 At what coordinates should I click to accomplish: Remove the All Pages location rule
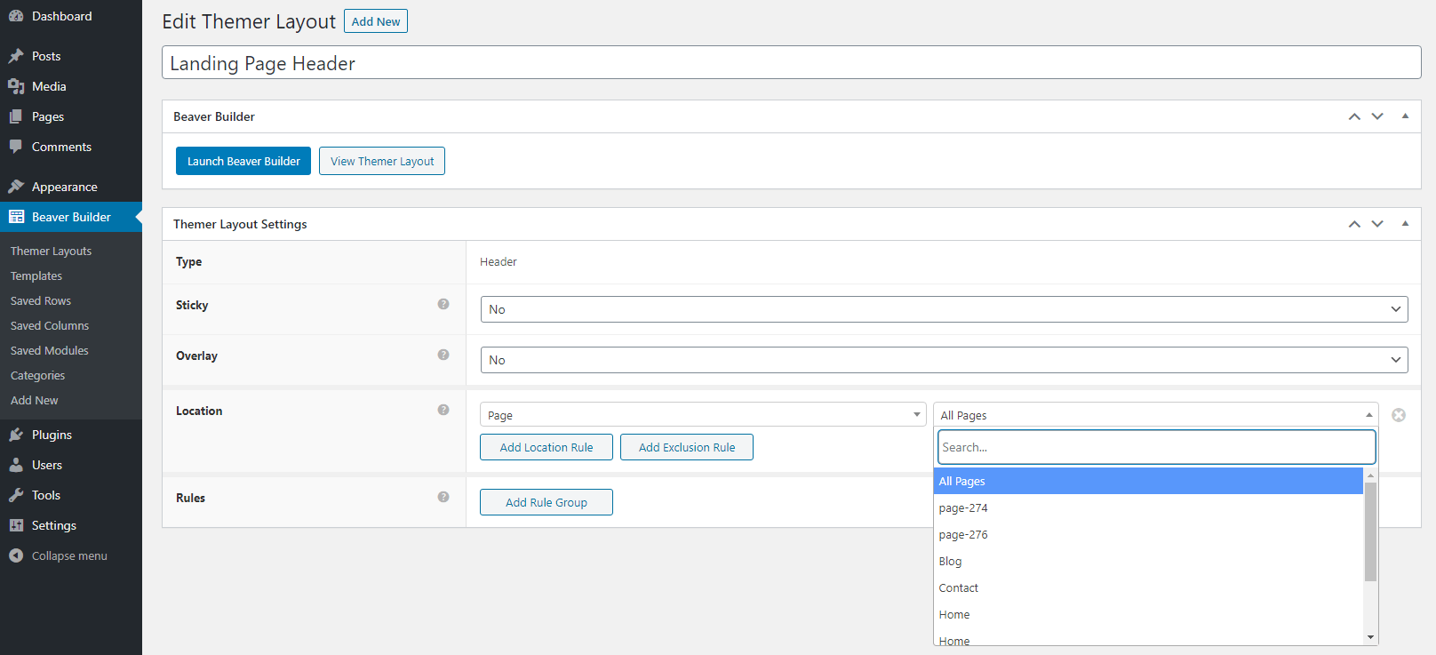coord(1399,415)
